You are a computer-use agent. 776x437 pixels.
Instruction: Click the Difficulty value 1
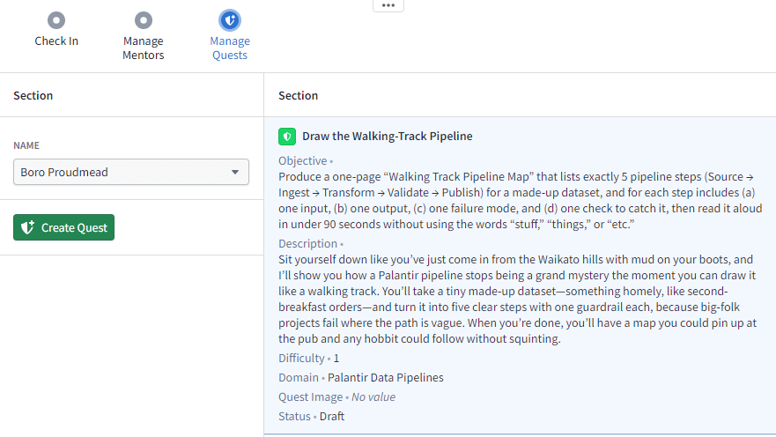336,359
